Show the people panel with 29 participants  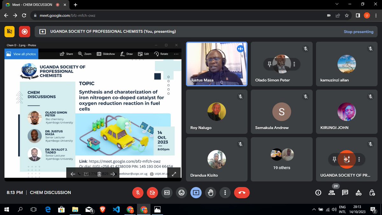point(332,192)
